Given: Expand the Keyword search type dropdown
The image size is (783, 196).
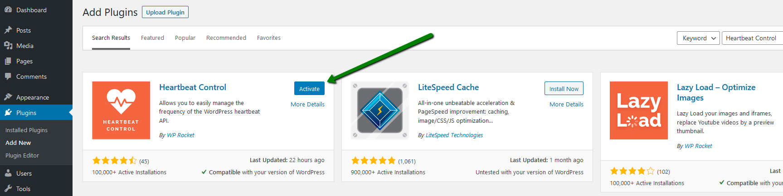Looking at the screenshot, I should 698,38.
